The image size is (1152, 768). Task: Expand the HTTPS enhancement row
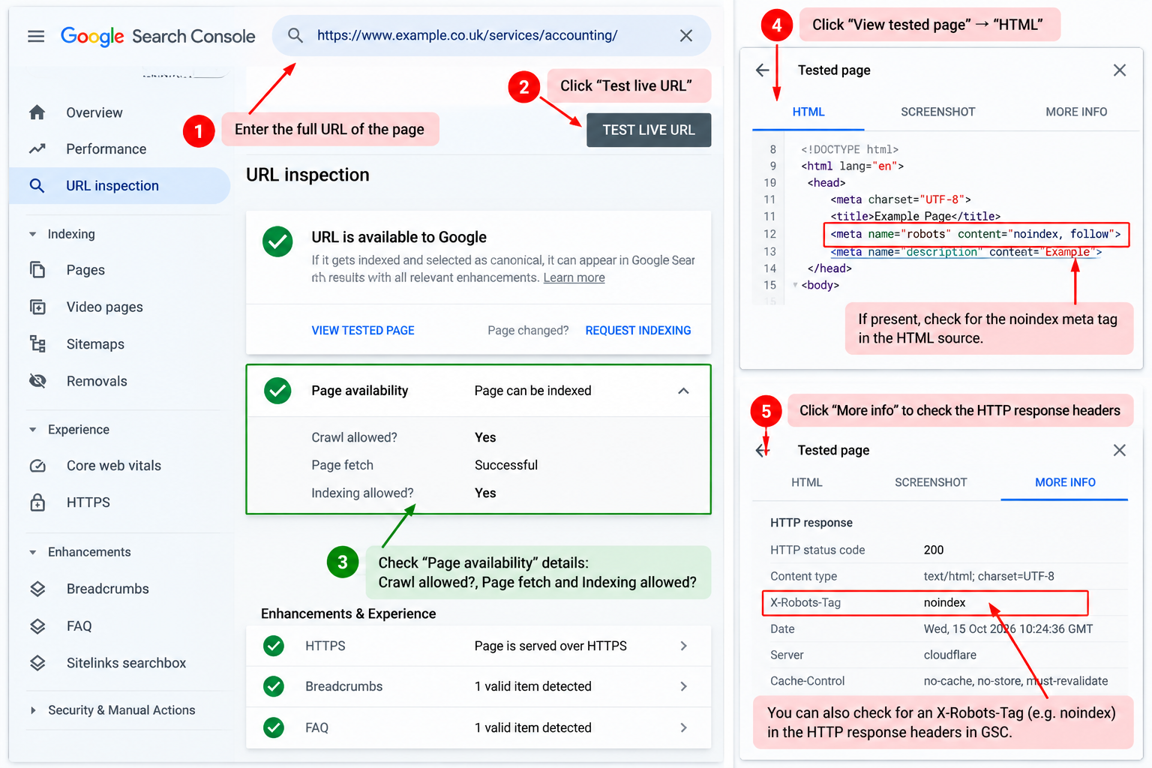point(683,646)
